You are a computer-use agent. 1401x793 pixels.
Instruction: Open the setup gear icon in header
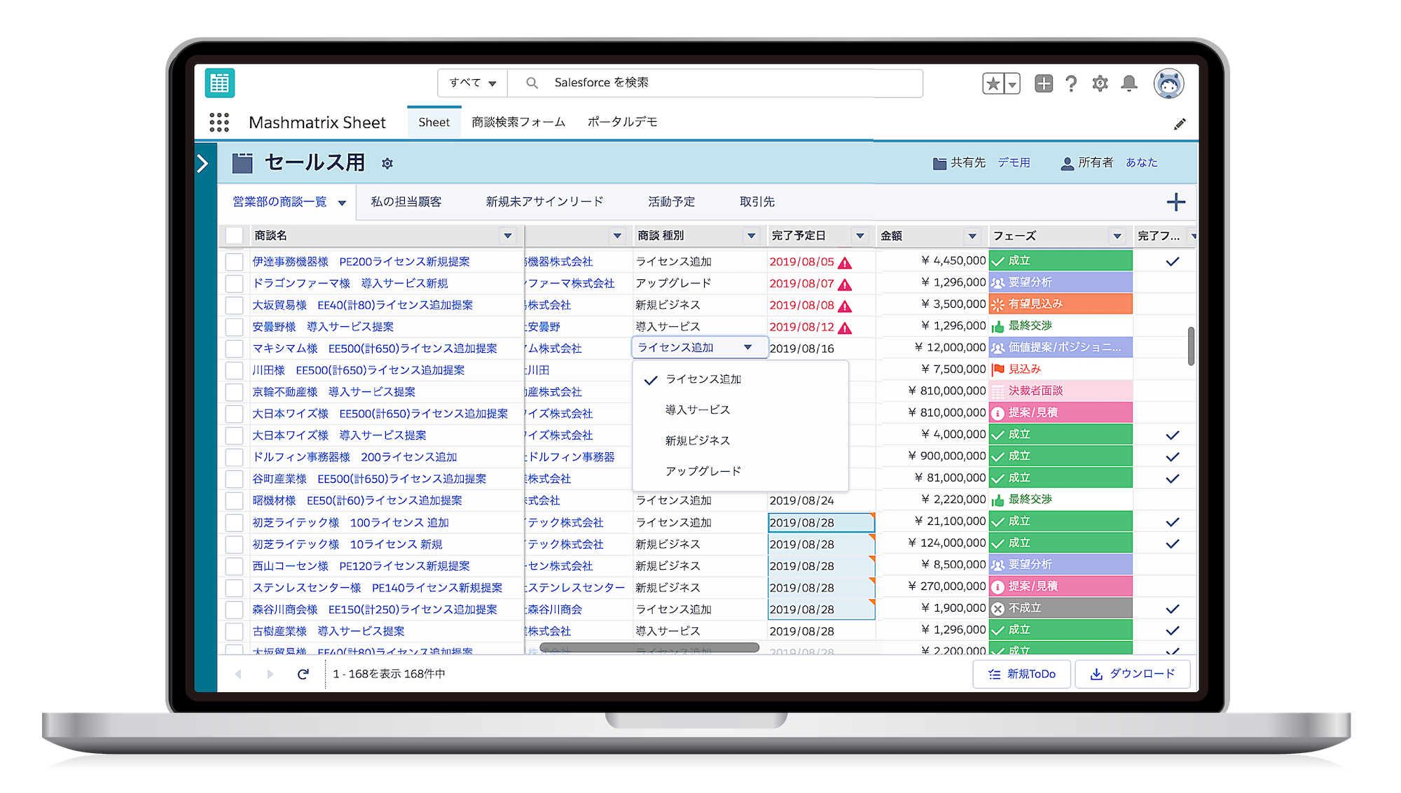click(1100, 84)
